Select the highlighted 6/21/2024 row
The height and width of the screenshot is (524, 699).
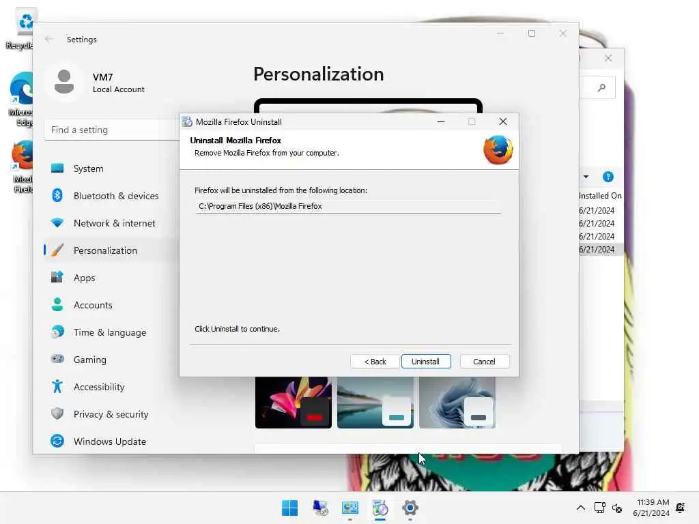pos(601,250)
